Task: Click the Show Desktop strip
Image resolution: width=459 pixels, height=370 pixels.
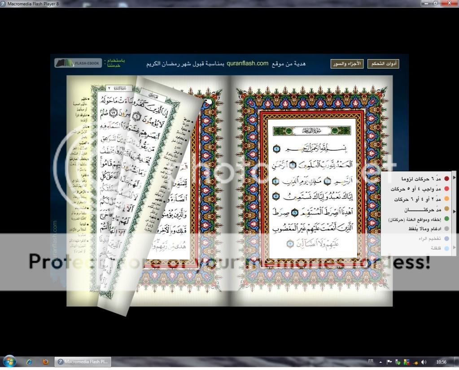Action: point(457,362)
